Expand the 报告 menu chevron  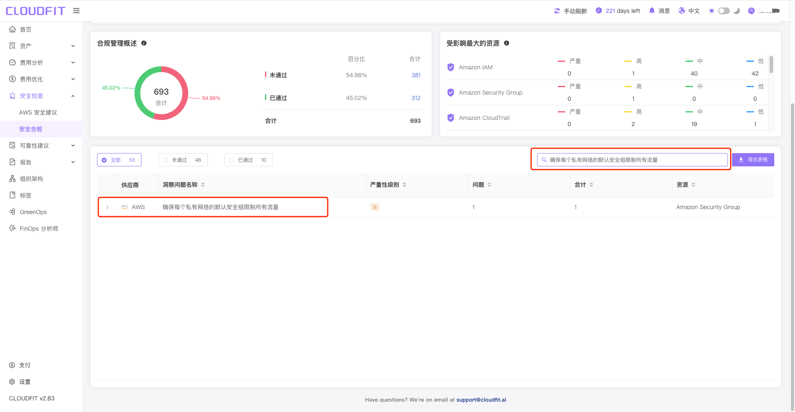click(x=73, y=162)
